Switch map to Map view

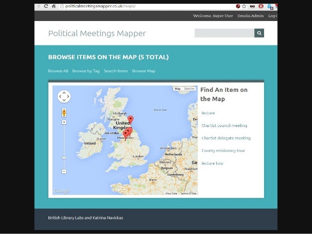[x=178, y=89]
